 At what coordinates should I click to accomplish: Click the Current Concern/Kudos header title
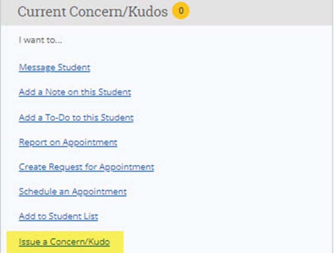pyautogui.click(x=93, y=12)
